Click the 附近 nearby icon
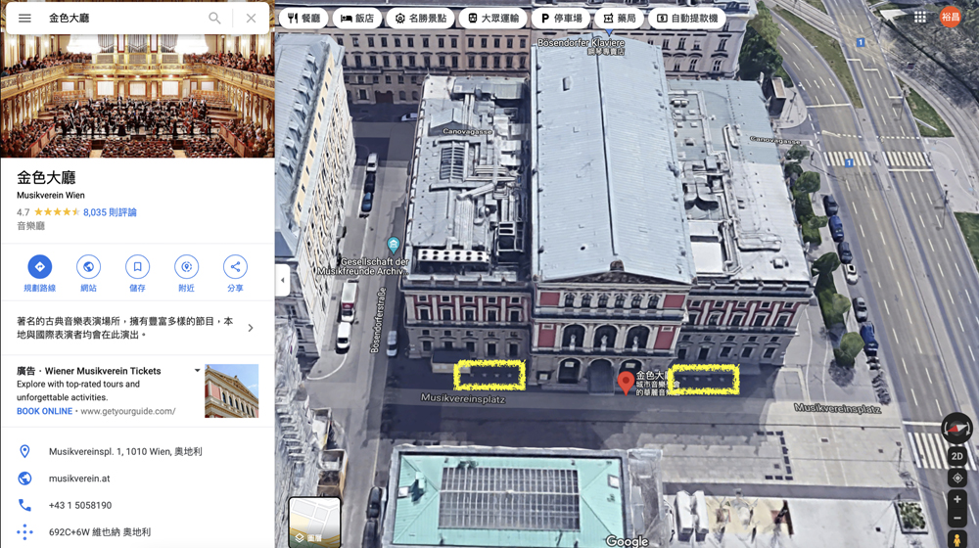 186,267
